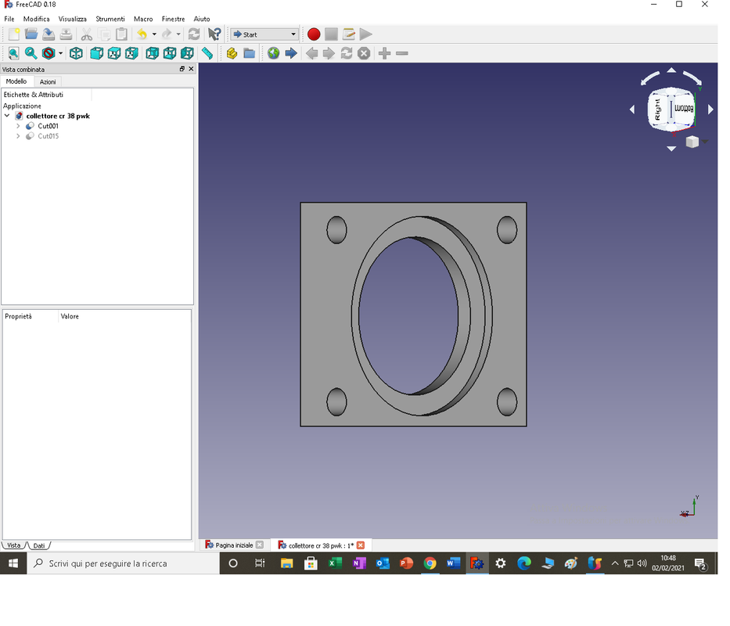Open Google Chrome from the taskbar
This screenshot has width=730, height=626.
[x=430, y=563]
